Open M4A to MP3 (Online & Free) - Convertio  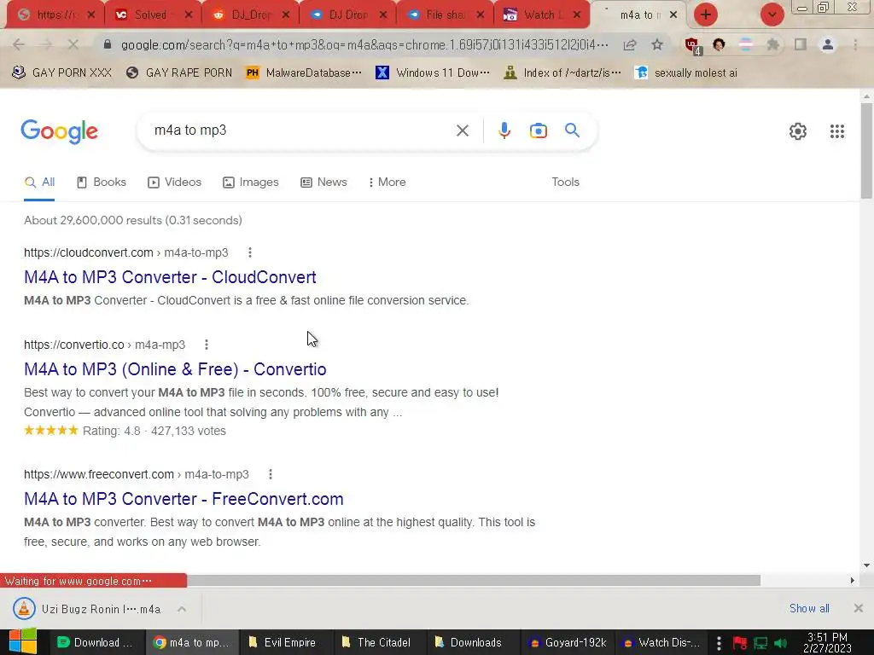pos(175,369)
